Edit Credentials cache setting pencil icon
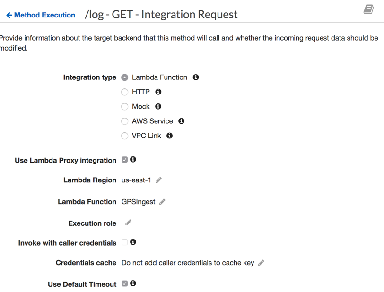This screenshot has width=384, height=292. (x=261, y=263)
